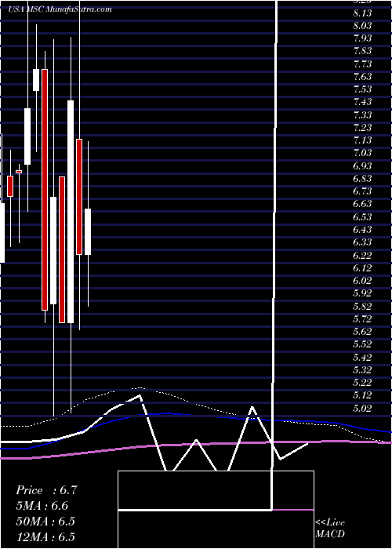Click the 7.03 price axis label

coord(363,154)
